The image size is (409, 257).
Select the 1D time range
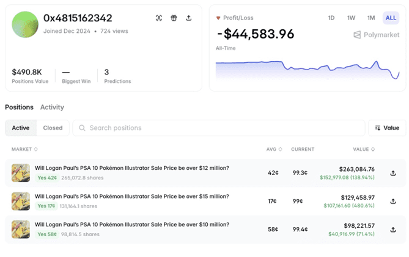click(331, 18)
